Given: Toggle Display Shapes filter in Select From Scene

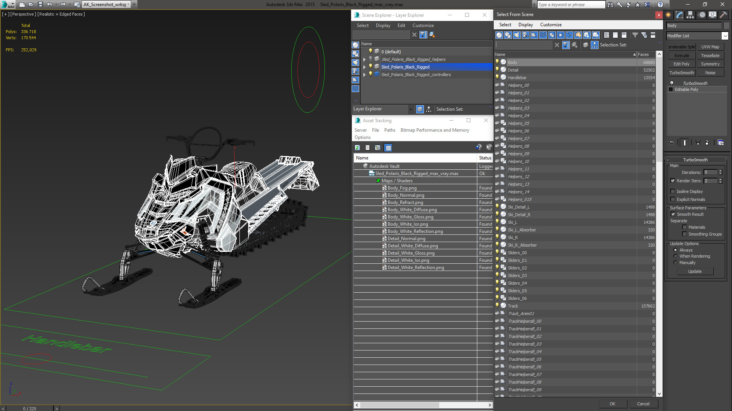Looking at the screenshot, I should click(x=508, y=35).
